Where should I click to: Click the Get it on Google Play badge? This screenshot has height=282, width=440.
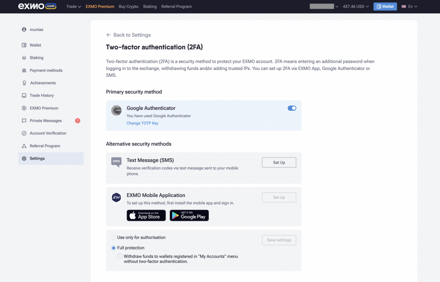click(189, 215)
